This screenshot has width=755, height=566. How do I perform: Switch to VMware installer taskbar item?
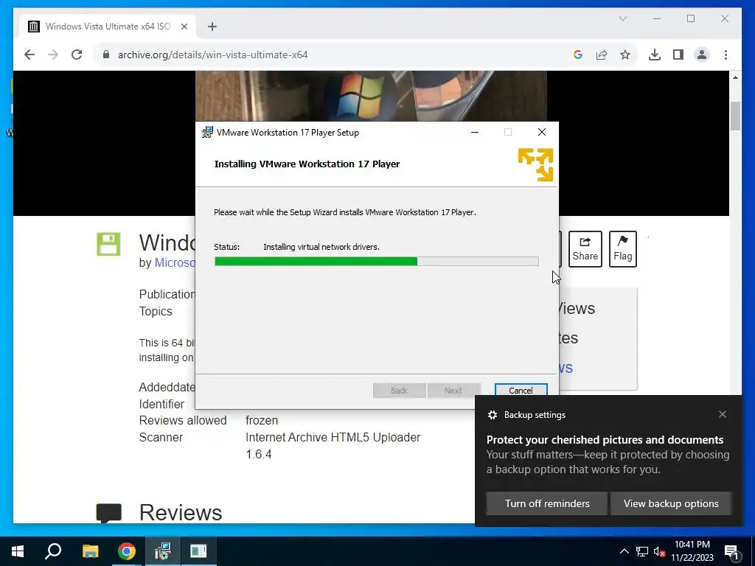pyautogui.click(x=163, y=551)
